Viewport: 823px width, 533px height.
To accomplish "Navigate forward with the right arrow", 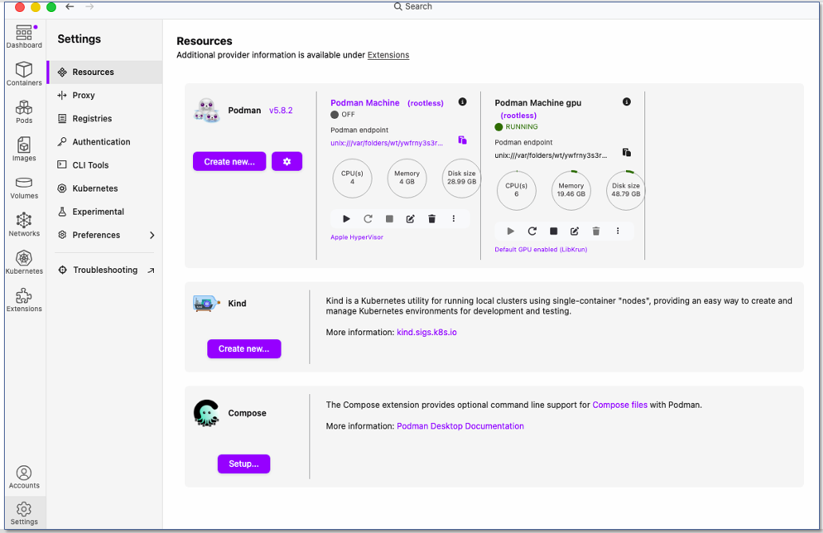I will (90, 7).
